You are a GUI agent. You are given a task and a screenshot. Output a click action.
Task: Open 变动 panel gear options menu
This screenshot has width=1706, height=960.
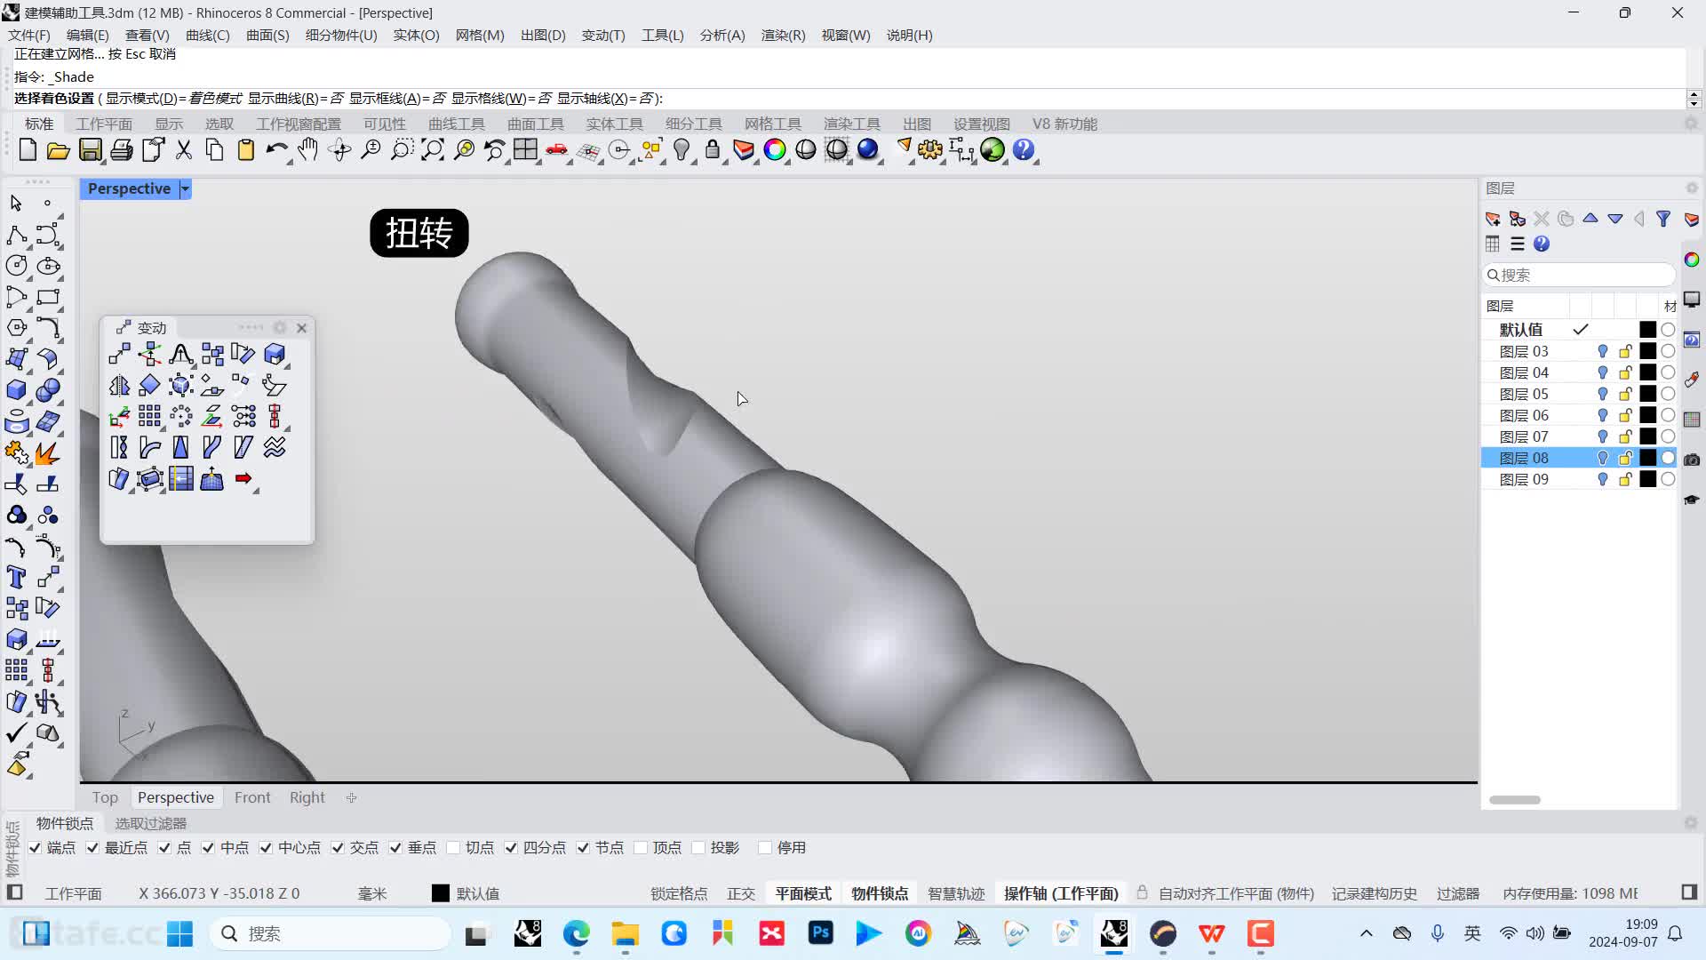pyautogui.click(x=280, y=327)
